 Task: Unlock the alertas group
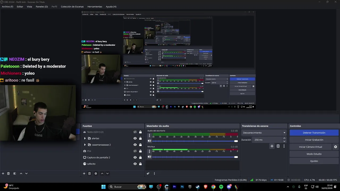(x=140, y=138)
